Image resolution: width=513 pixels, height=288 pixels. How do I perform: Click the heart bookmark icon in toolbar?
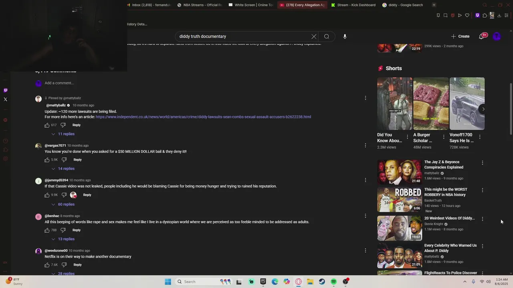click(x=467, y=16)
